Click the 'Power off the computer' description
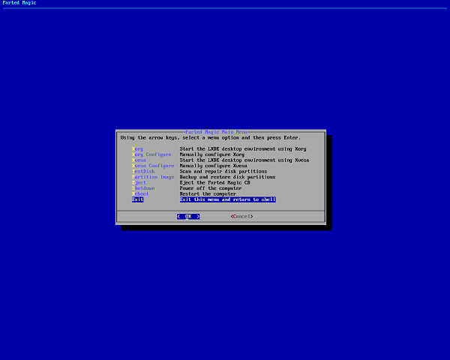450x360 pixels. pos(209,188)
